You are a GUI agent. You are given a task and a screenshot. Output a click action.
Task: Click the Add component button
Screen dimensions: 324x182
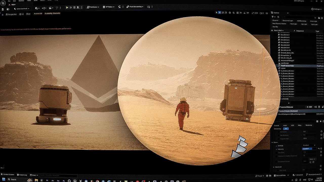pos(309,107)
